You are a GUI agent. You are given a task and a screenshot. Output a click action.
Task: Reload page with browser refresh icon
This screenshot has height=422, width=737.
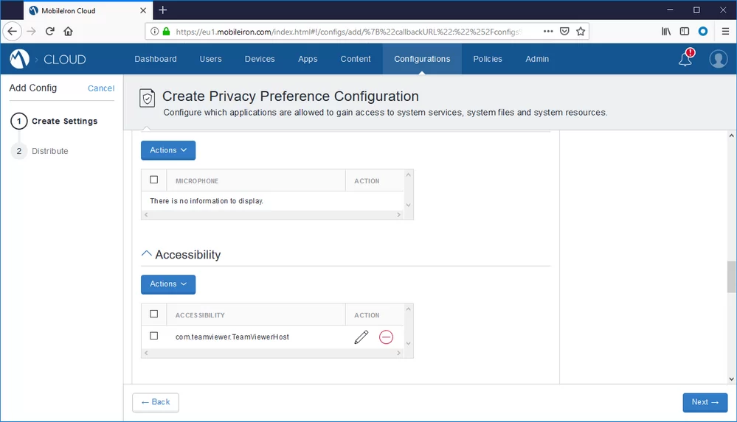(x=50, y=32)
